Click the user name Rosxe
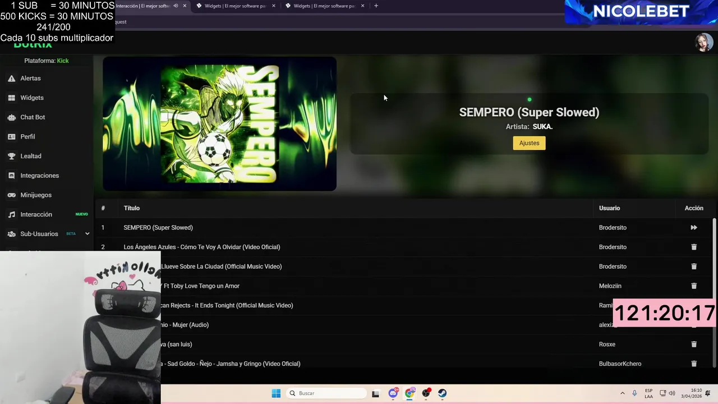718x404 pixels. point(607,344)
